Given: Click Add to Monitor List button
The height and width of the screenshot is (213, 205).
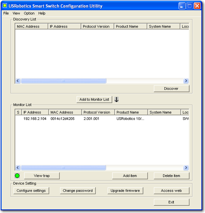Looking at the screenshot, I should [94, 99].
